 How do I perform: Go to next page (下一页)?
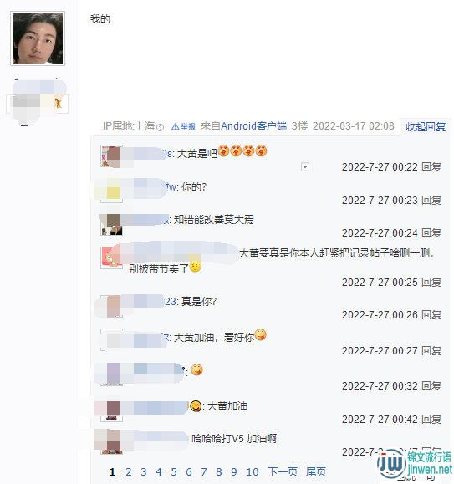pyautogui.click(x=283, y=471)
